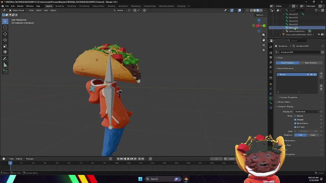This screenshot has width=326, height=183.
Task: Hide tripo_node object in viewport
Action: (319, 35)
